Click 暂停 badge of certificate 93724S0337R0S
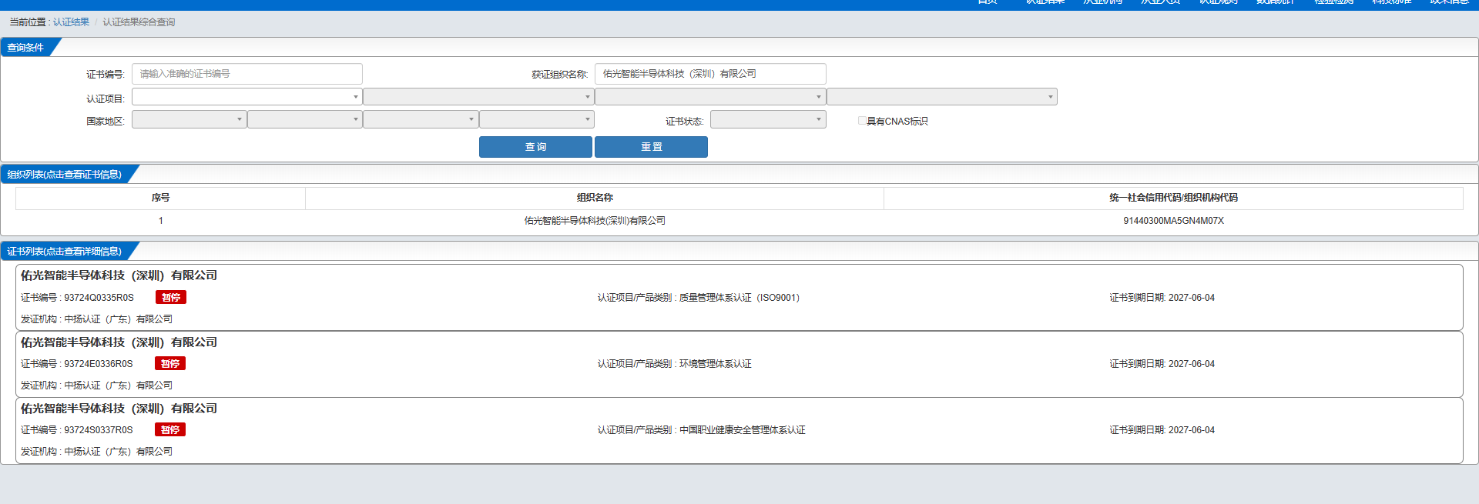1479x504 pixels. (170, 430)
